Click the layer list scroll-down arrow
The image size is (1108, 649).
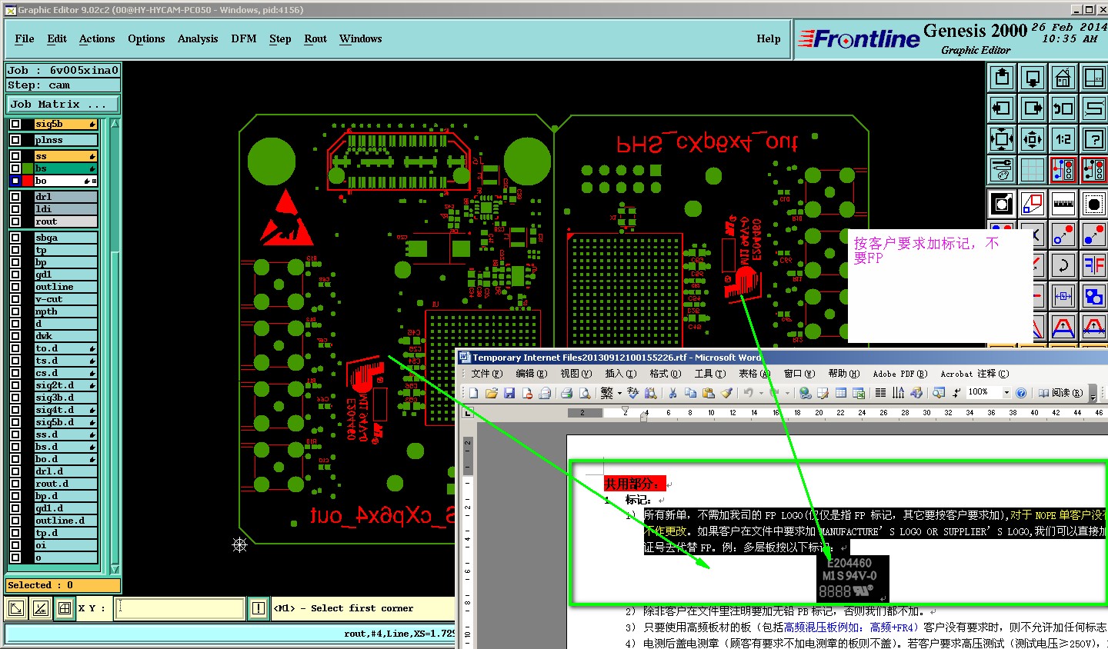(115, 569)
